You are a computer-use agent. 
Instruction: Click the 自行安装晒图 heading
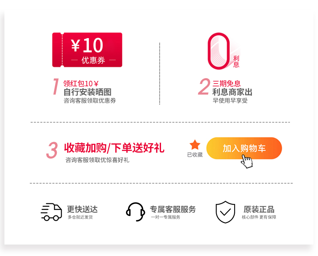pos(87,92)
